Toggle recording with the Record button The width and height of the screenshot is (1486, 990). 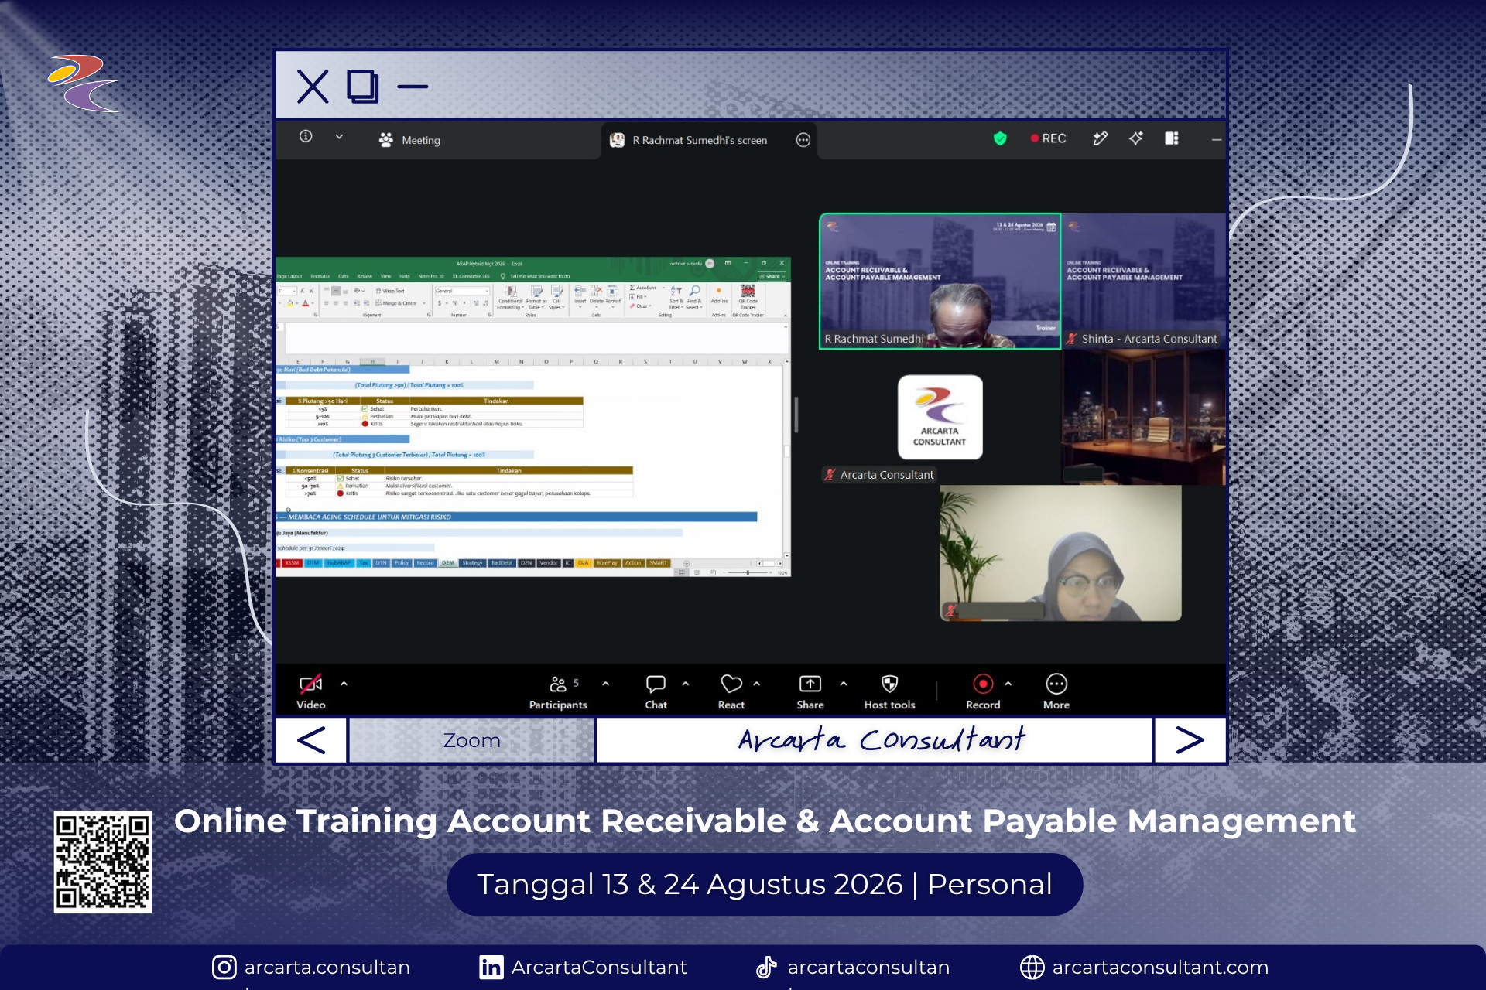[983, 691]
